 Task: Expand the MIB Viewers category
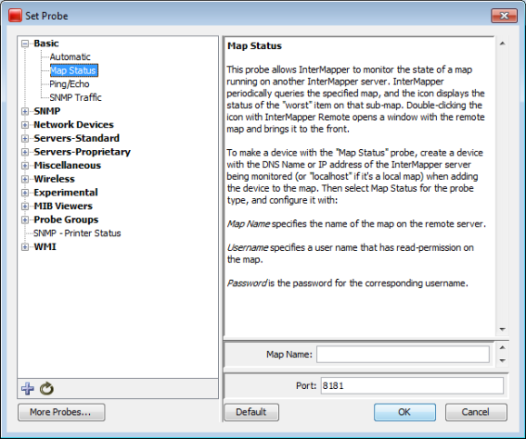25,206
